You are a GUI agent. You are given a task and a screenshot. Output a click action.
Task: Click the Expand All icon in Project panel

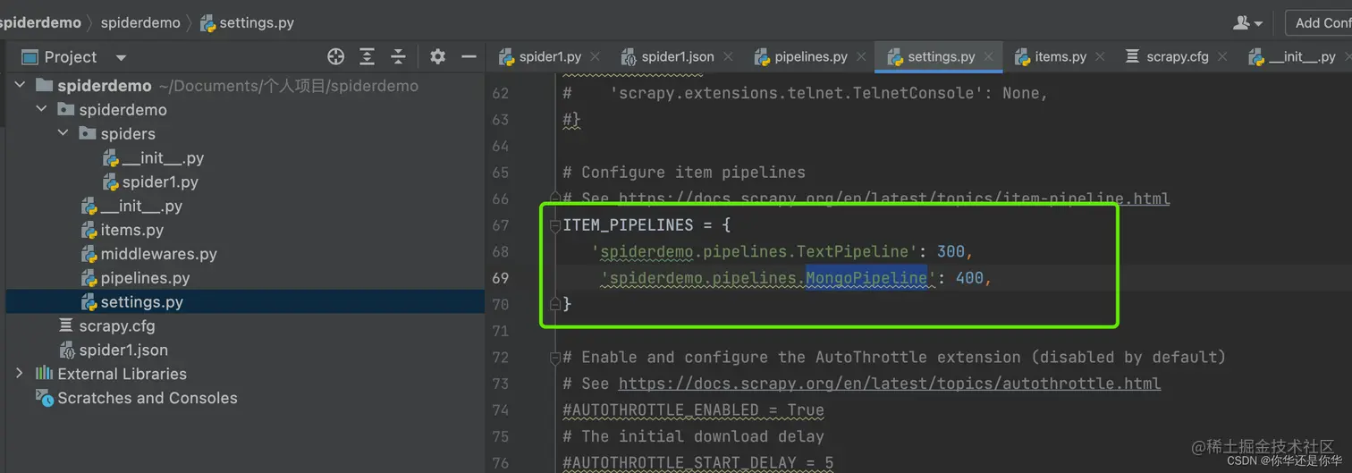pos(367,56)
